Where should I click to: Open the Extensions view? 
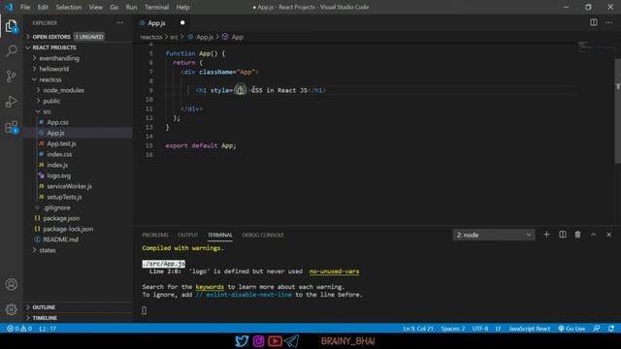(12, 127)
